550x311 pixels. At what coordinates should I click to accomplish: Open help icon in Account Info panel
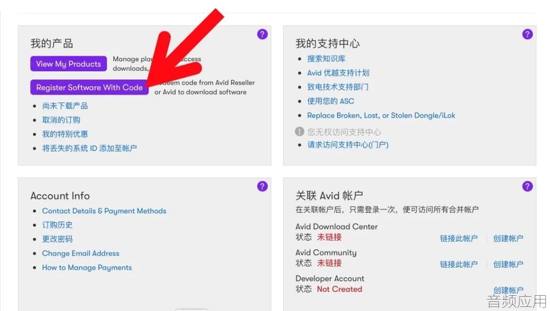pyautogui.click(x=262, y=186)
